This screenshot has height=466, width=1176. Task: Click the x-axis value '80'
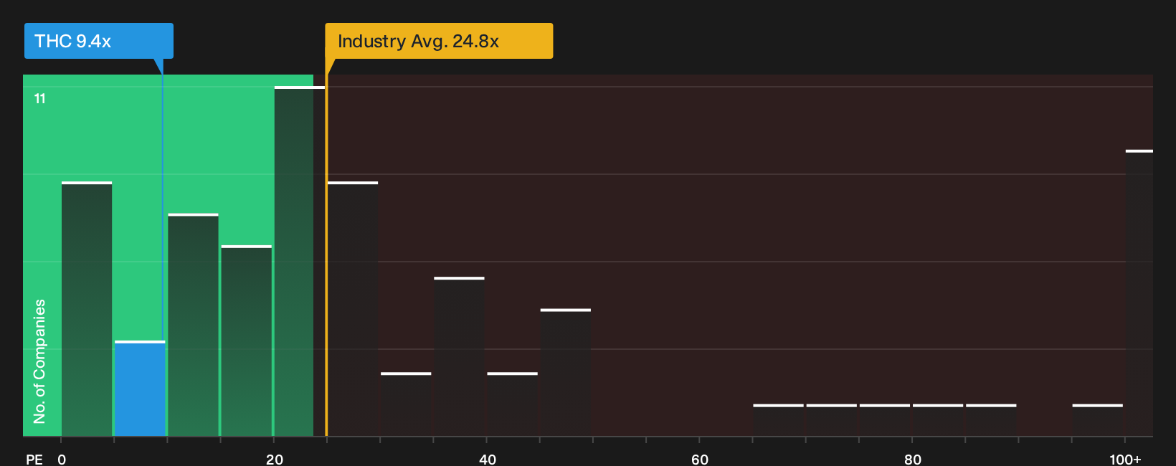point(913,459)
